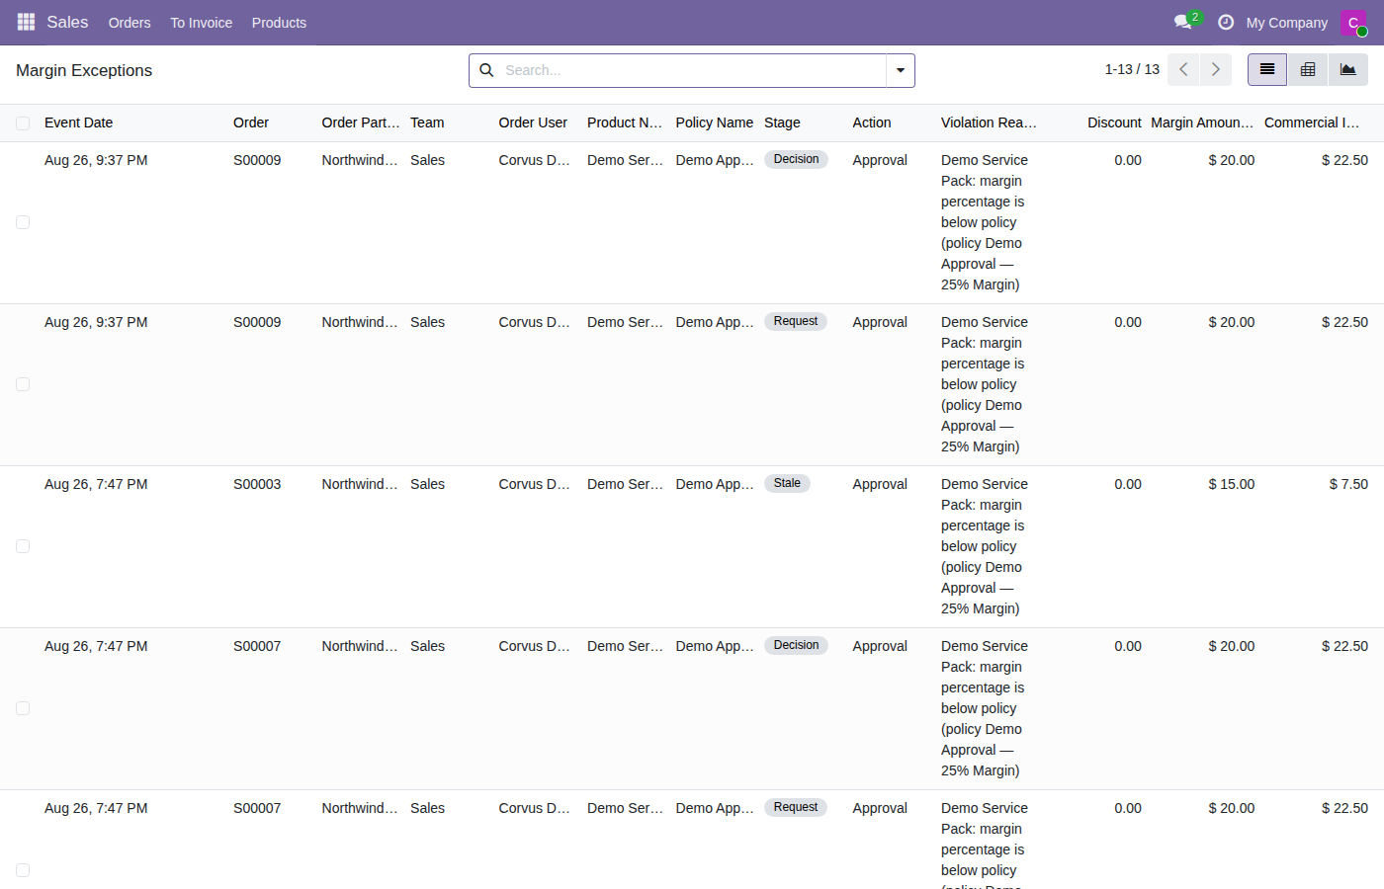Image resolution: width=1384 pixels, height=889 pixels.
Task: Switch to graph view
Action: coord(1348,70)
